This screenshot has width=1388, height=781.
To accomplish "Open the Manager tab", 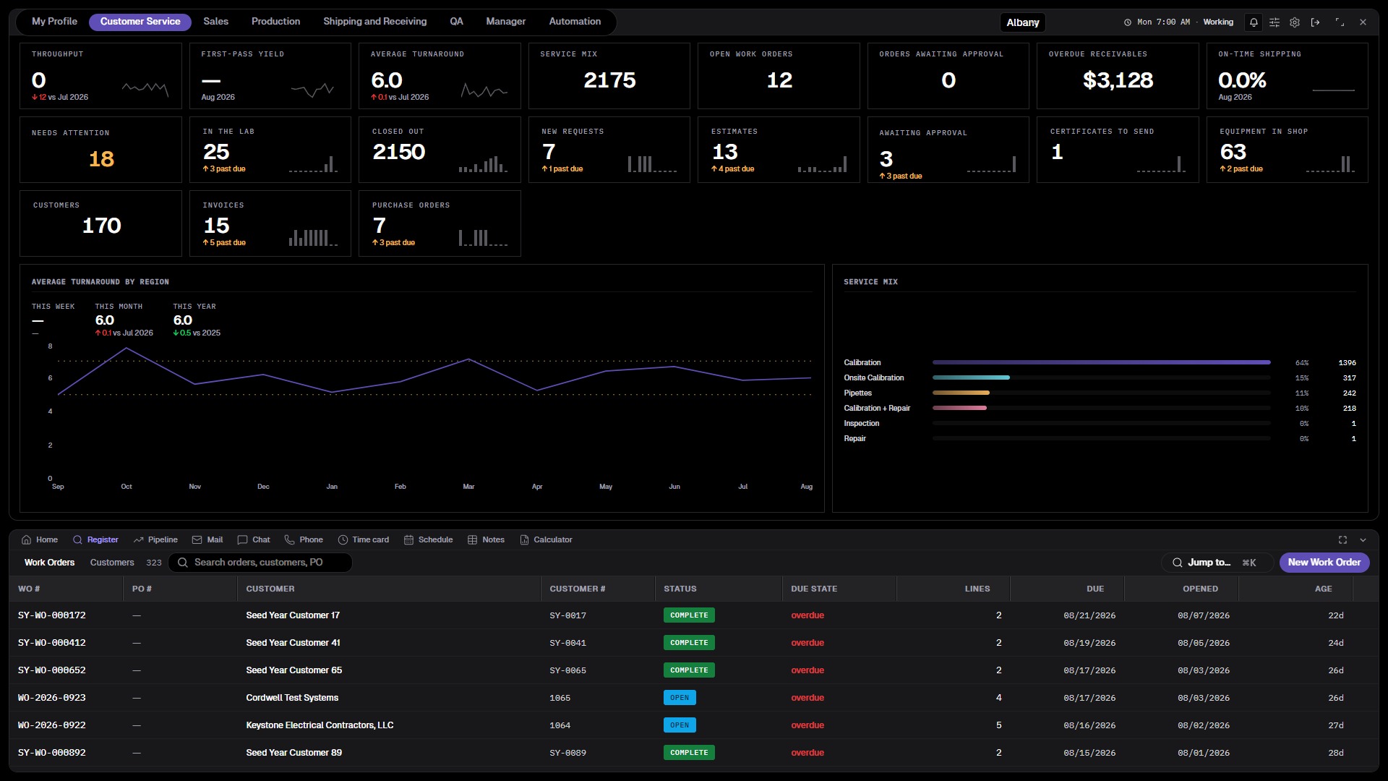I will (505, 22).
